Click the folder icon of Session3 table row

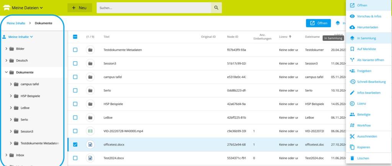tap(90, 63)
